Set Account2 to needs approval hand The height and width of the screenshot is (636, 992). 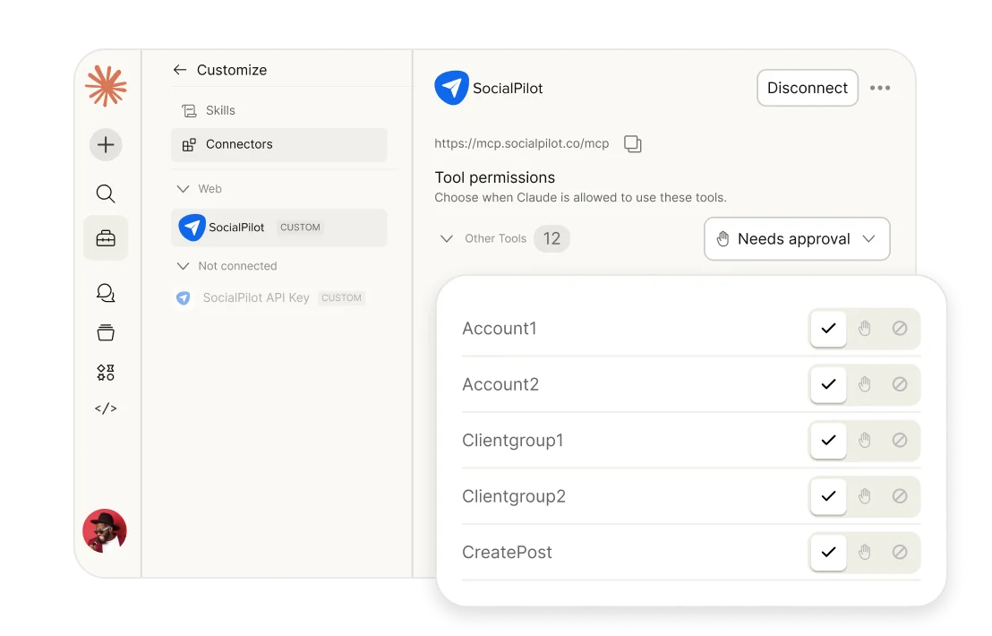(x=864, y=384)
